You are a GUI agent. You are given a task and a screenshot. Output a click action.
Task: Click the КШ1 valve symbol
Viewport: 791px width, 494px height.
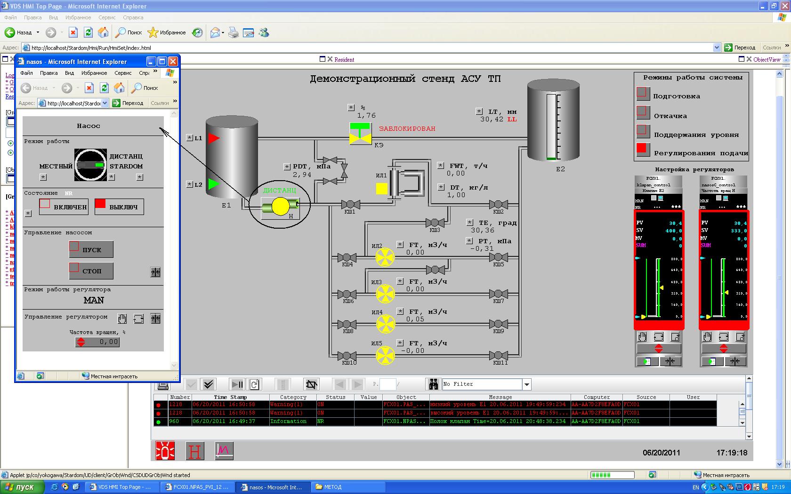350,204
